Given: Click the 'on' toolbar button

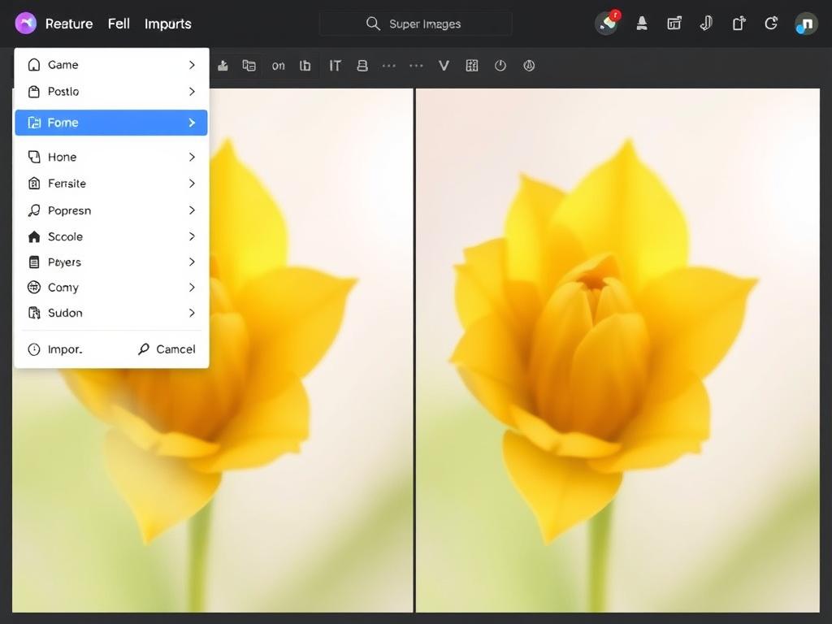Looking at the screenshot, I should pos(278,66).
